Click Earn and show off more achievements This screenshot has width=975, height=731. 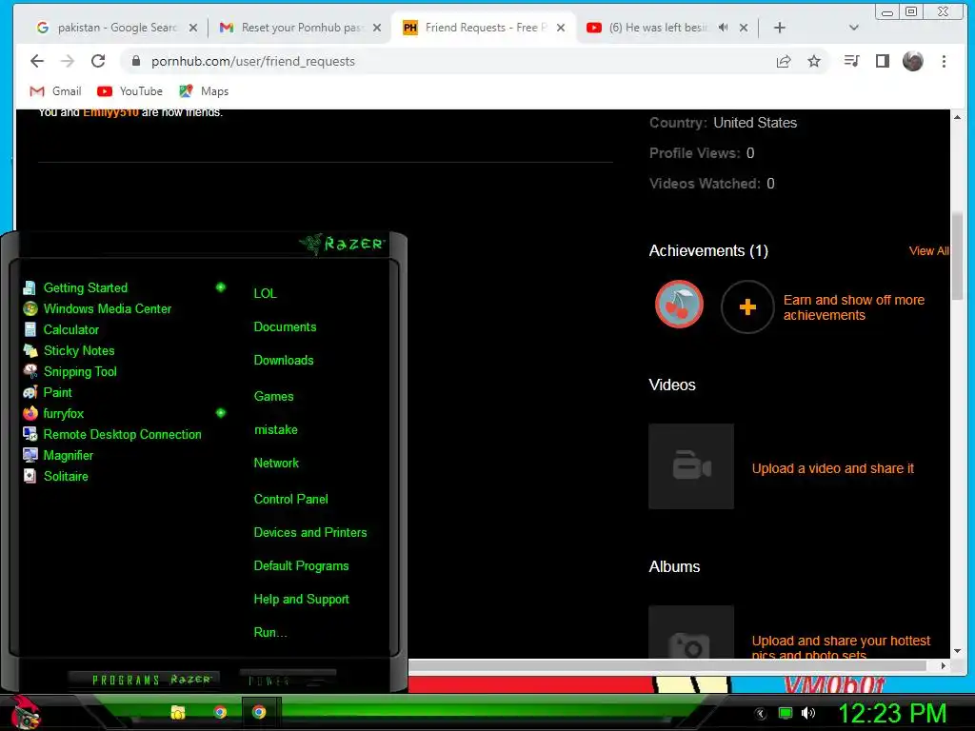(x=854, y=307)
